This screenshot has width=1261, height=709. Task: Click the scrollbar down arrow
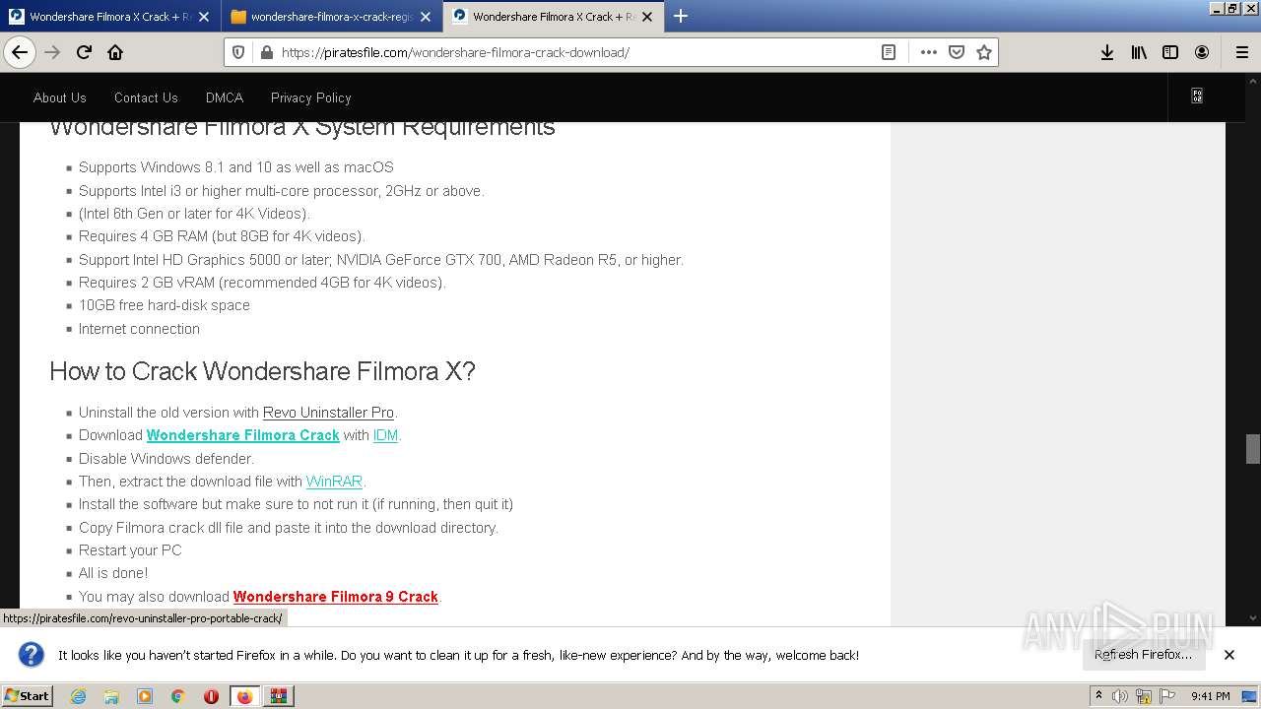point(1253,618)
